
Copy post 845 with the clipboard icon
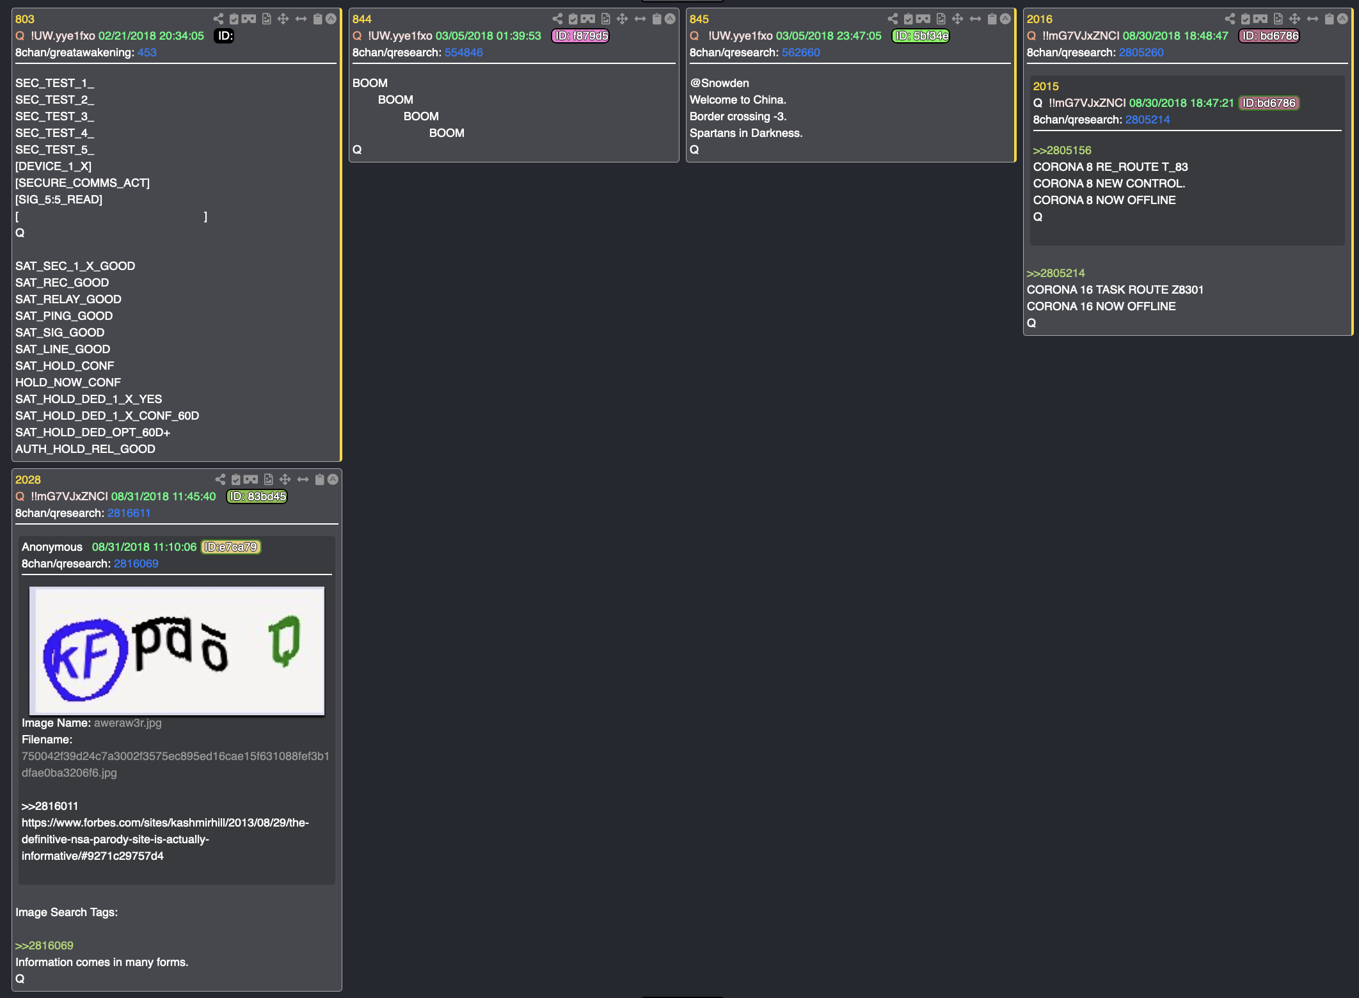click(992, 19)
